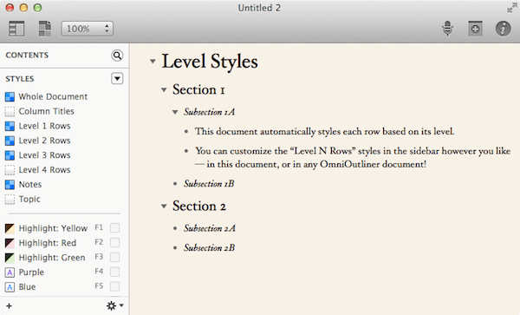Viewport: 520px width, 315px height.
Task: Select Level 4 Rows label
Action: [44, 169]
